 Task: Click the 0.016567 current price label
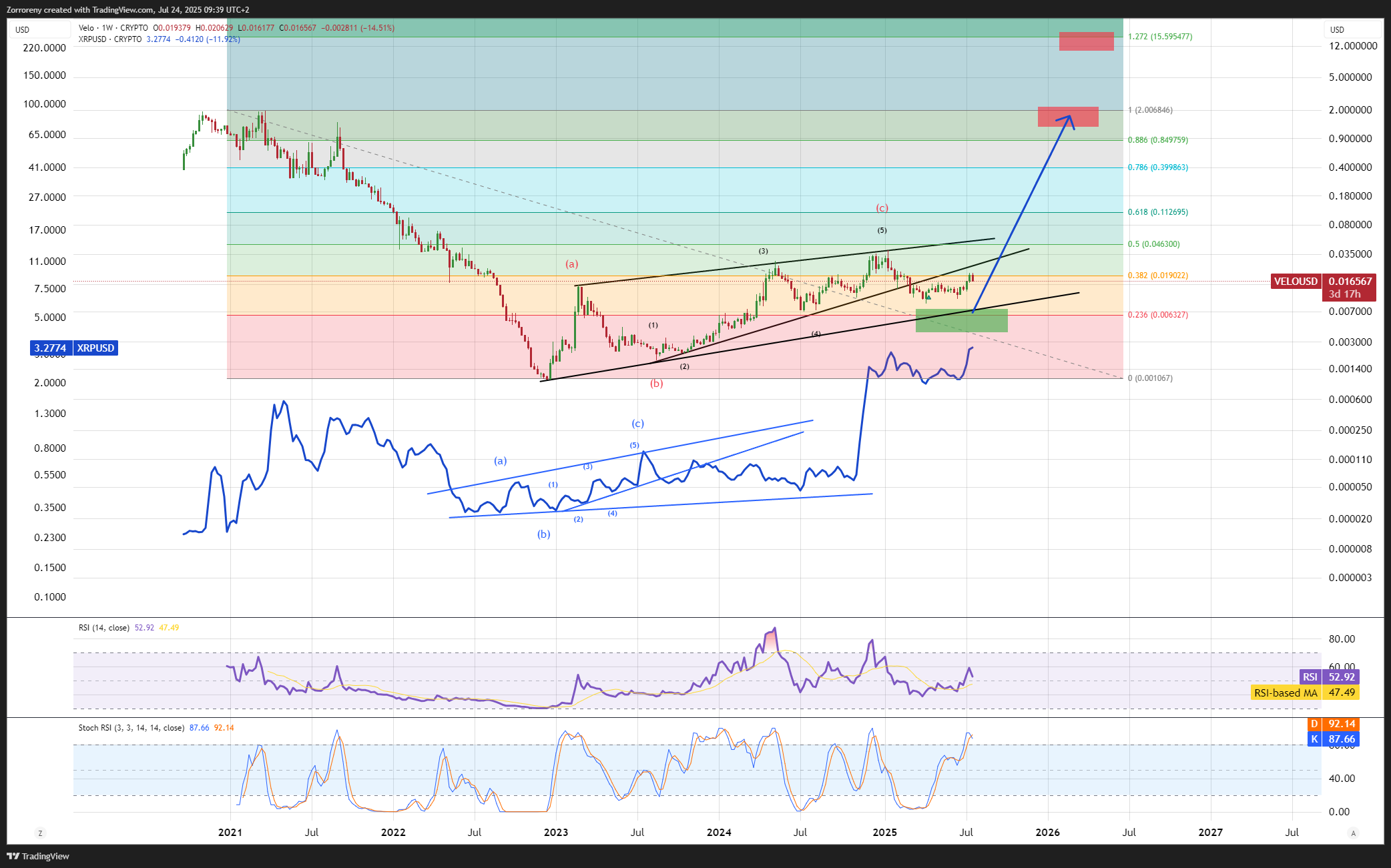(x=1350, y=282)
